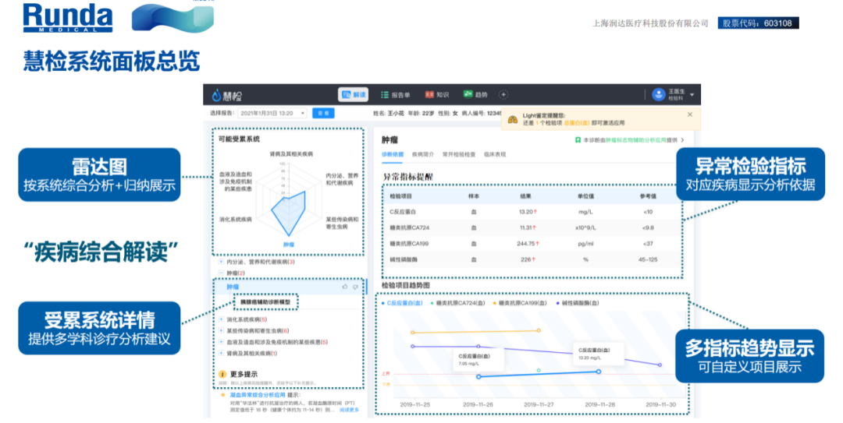
Task: Toggle 糖类抗原CA724(血) series in legend
Action: tap(459, 301)
